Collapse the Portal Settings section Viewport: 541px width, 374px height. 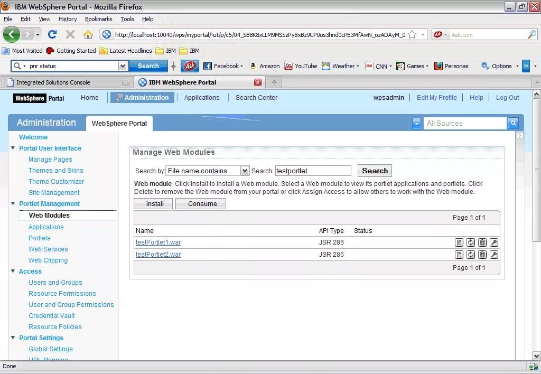(x=13, y=338)
